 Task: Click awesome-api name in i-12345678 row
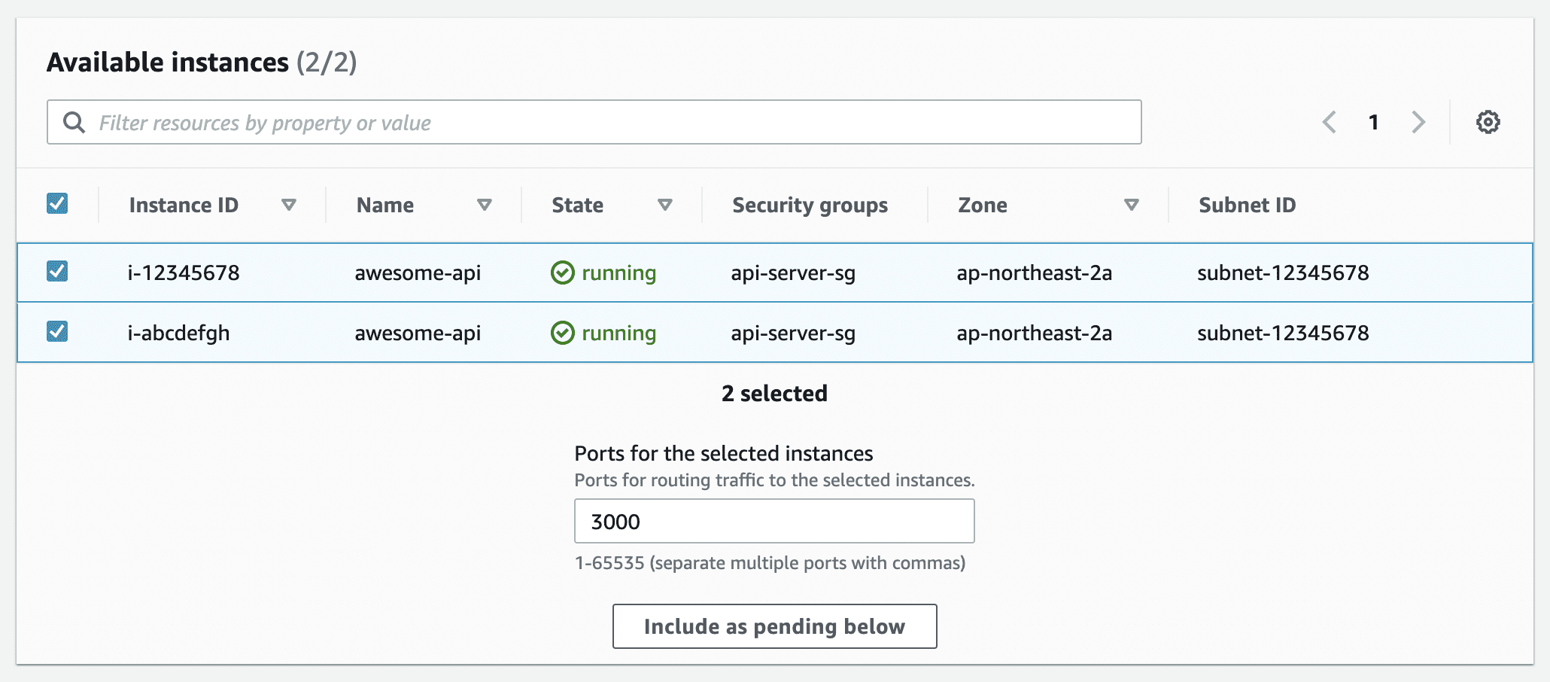point(418,272)
